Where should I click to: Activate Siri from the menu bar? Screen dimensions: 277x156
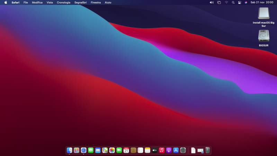(x=246, y=2)
